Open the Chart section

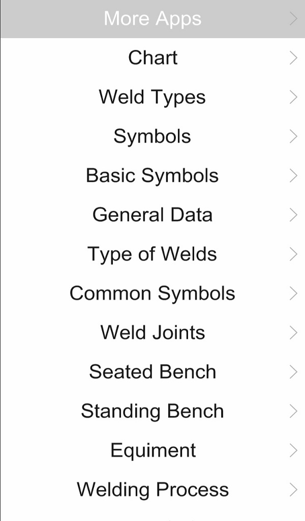point(152,57)
